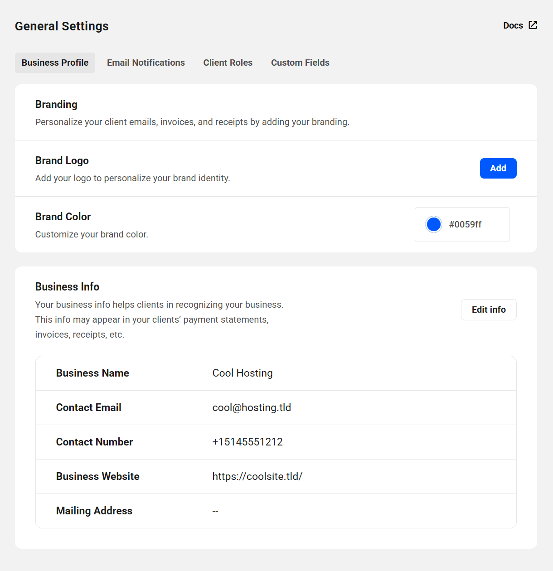Open the Docs external link icon
The image size is (553, 571).
pyautogui.click(x=533, y=25)
